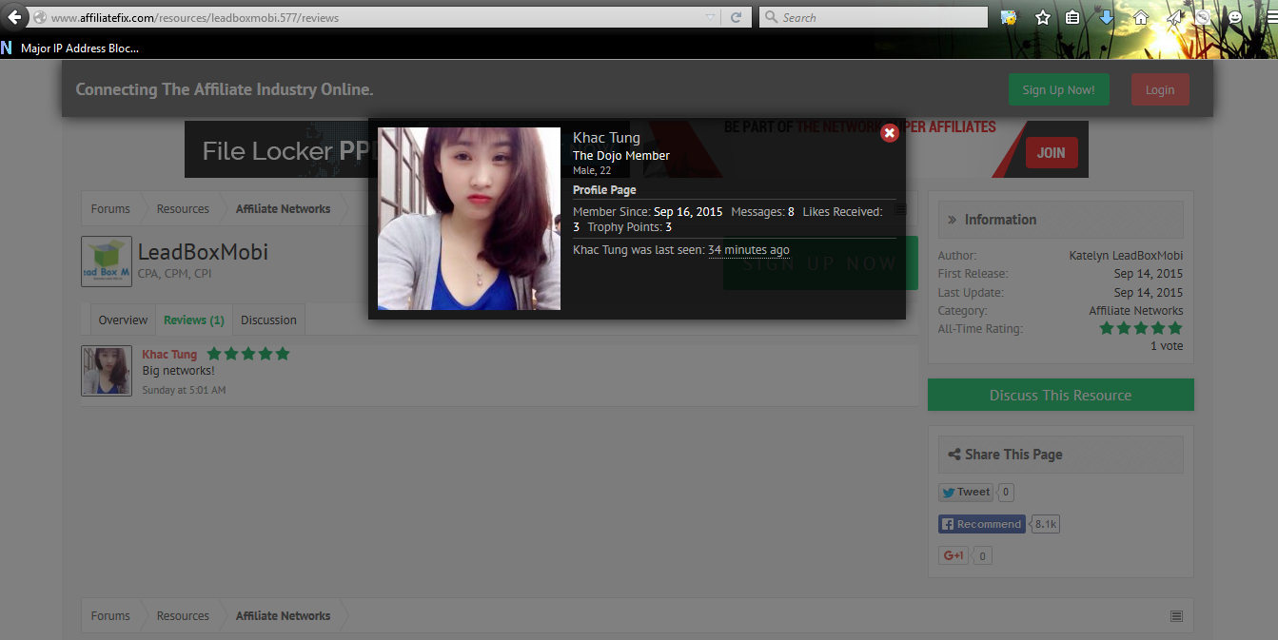Open Resources in the top breadcrumb
The image size is (1278, 640).
point(183,209)
